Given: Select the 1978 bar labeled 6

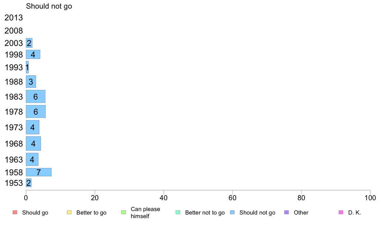Looking at the screenshot, I should tap(36, 111).
